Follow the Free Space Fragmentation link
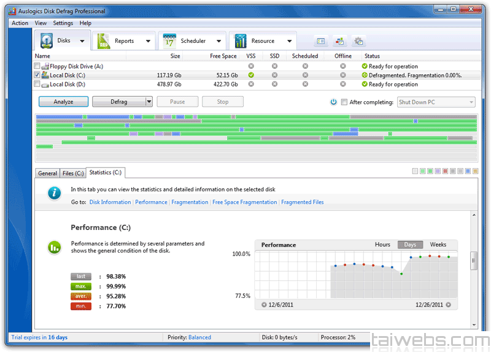The image size is (491, 352). [x=244, y=202]
